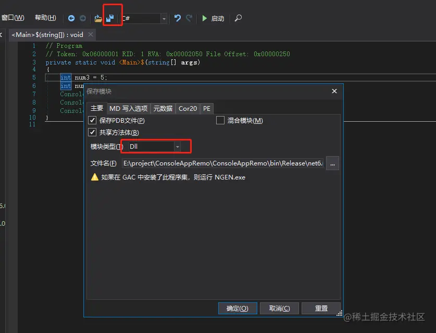Viewport: 436px width, 333px height.
Task: Open the 窗口(W) menu
Action: 13,18
